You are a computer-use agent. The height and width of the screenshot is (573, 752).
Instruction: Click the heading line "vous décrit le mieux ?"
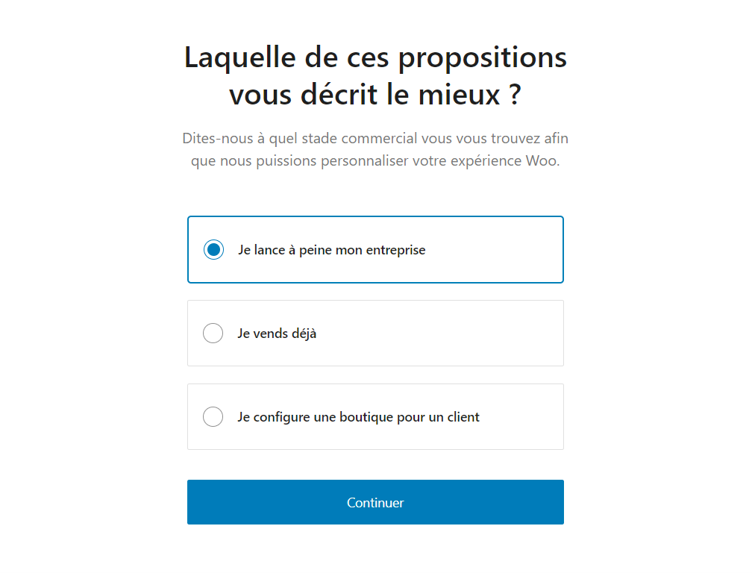375,95
